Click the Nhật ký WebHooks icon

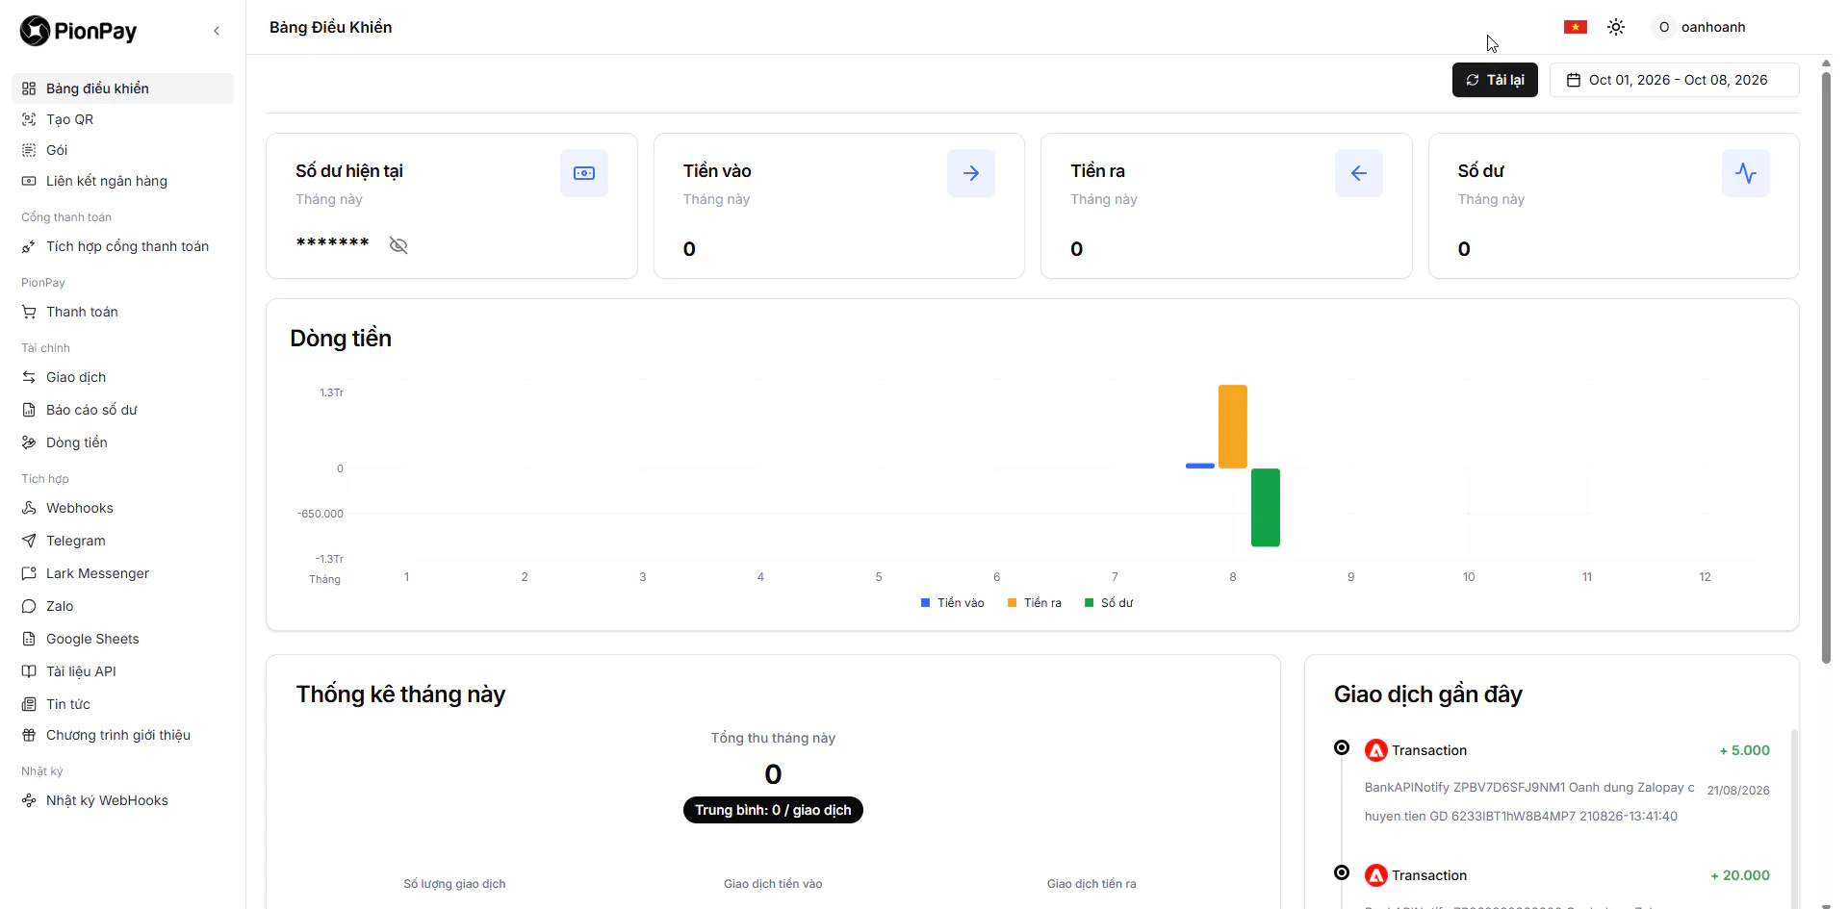pyautogui.click(x=29, y=800)
